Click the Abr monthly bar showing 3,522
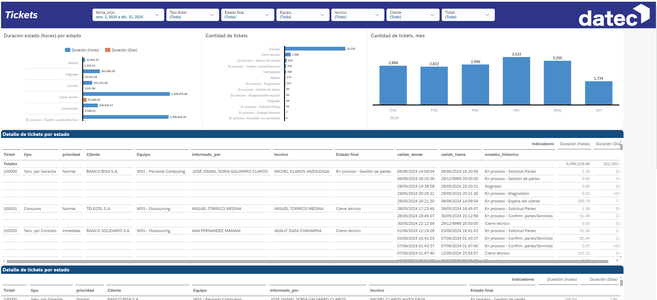Image resolution: width=657 pixels, height=300 pixels. (x=517, y=81)
